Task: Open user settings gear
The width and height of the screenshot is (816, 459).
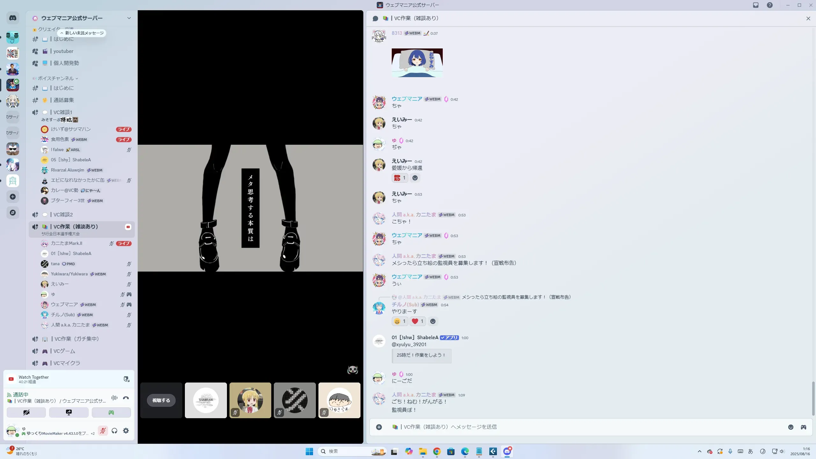Action: click(126, 431)
